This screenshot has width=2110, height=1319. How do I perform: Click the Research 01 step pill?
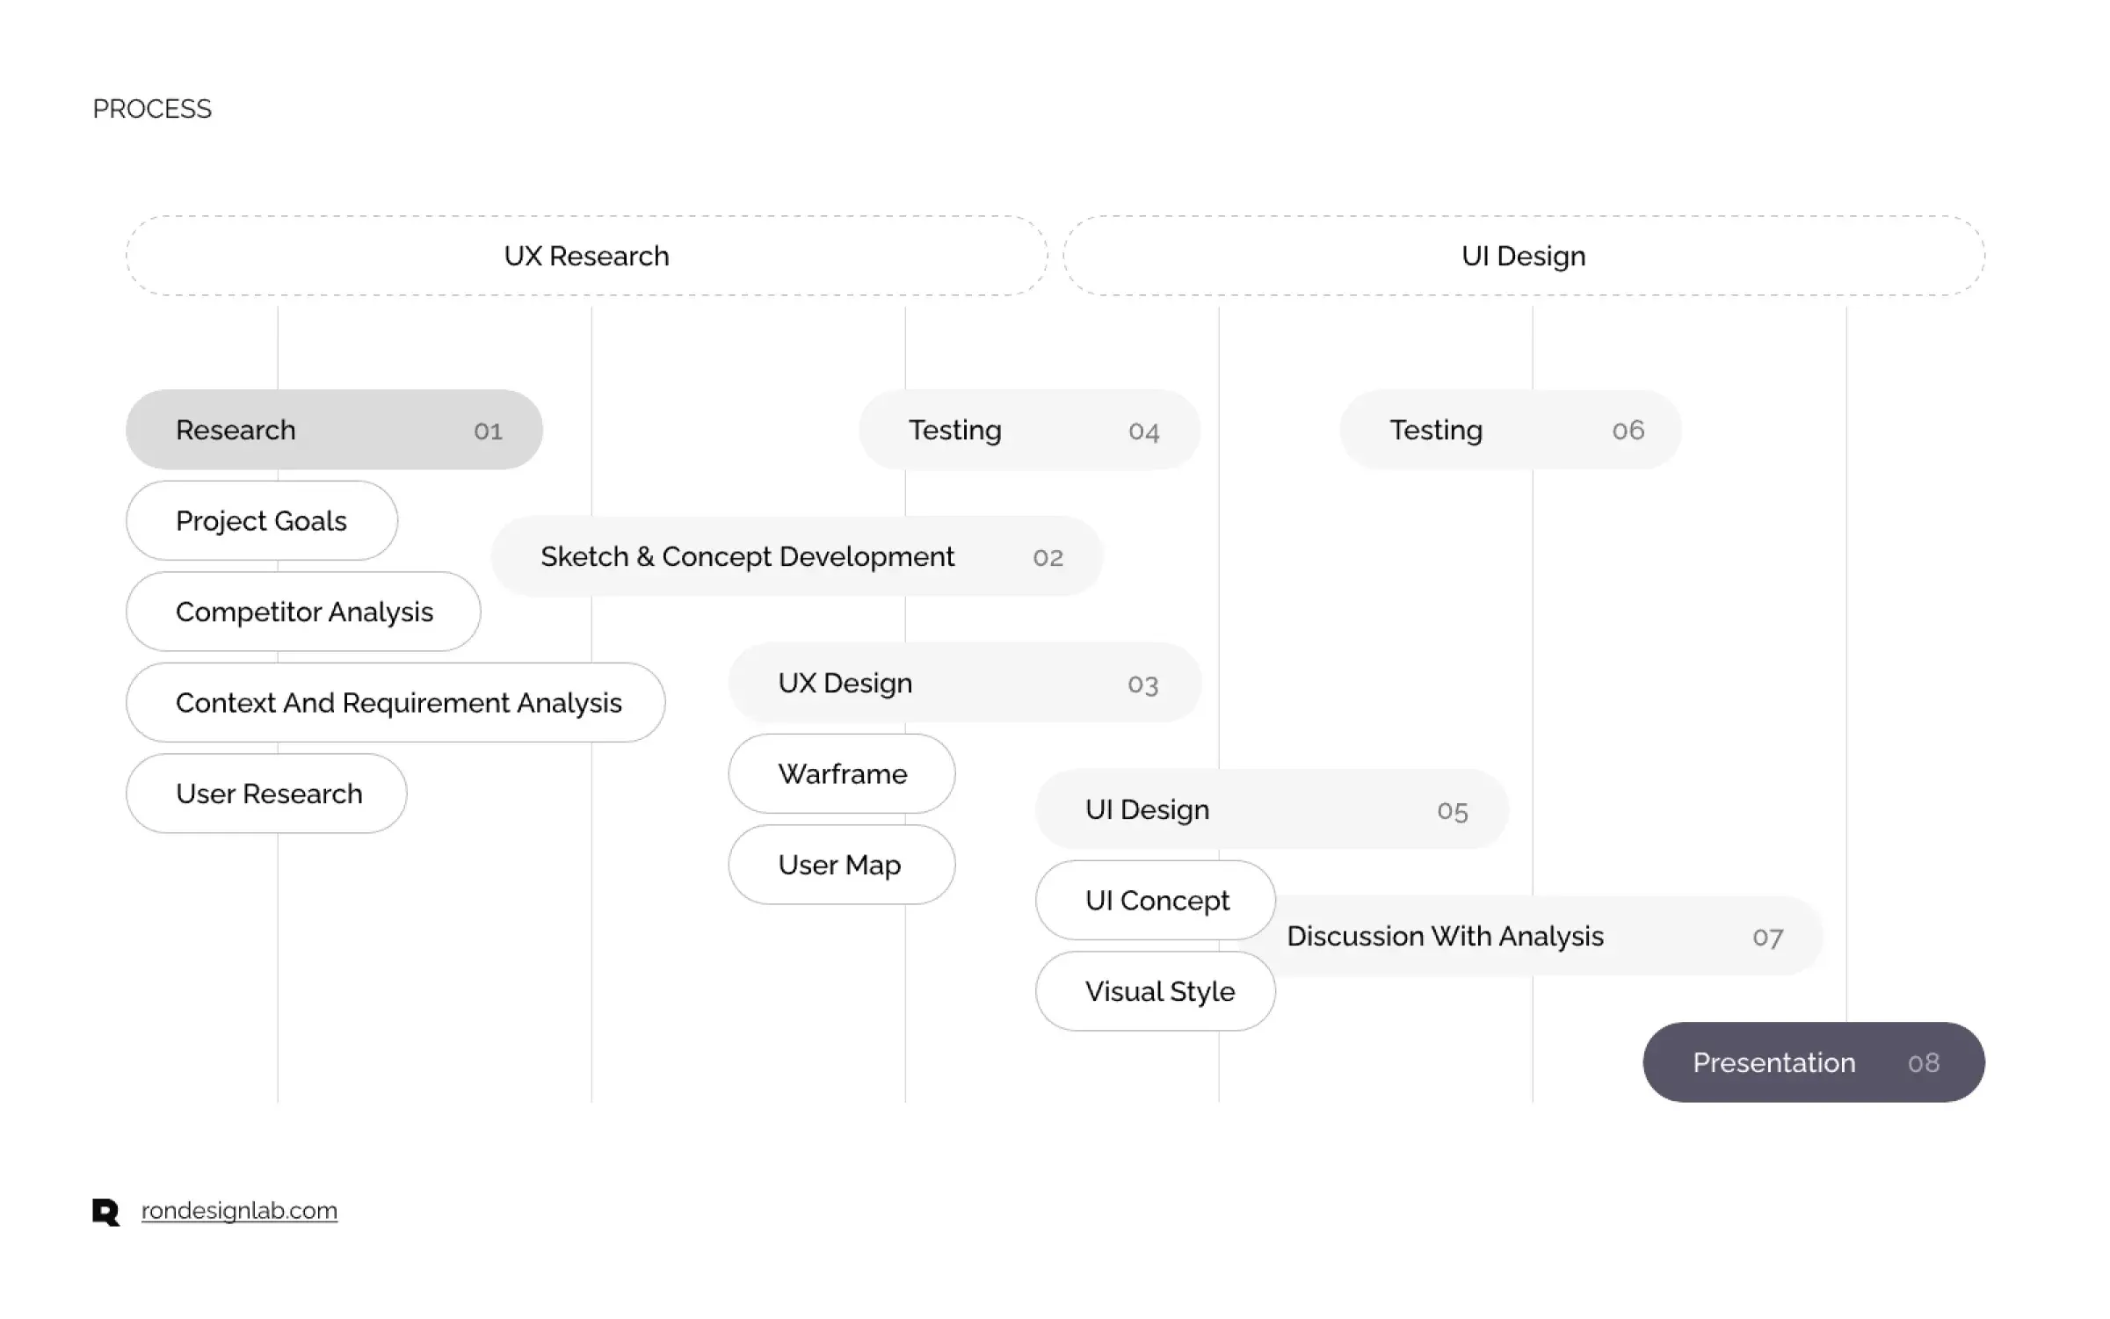[334, 430]
